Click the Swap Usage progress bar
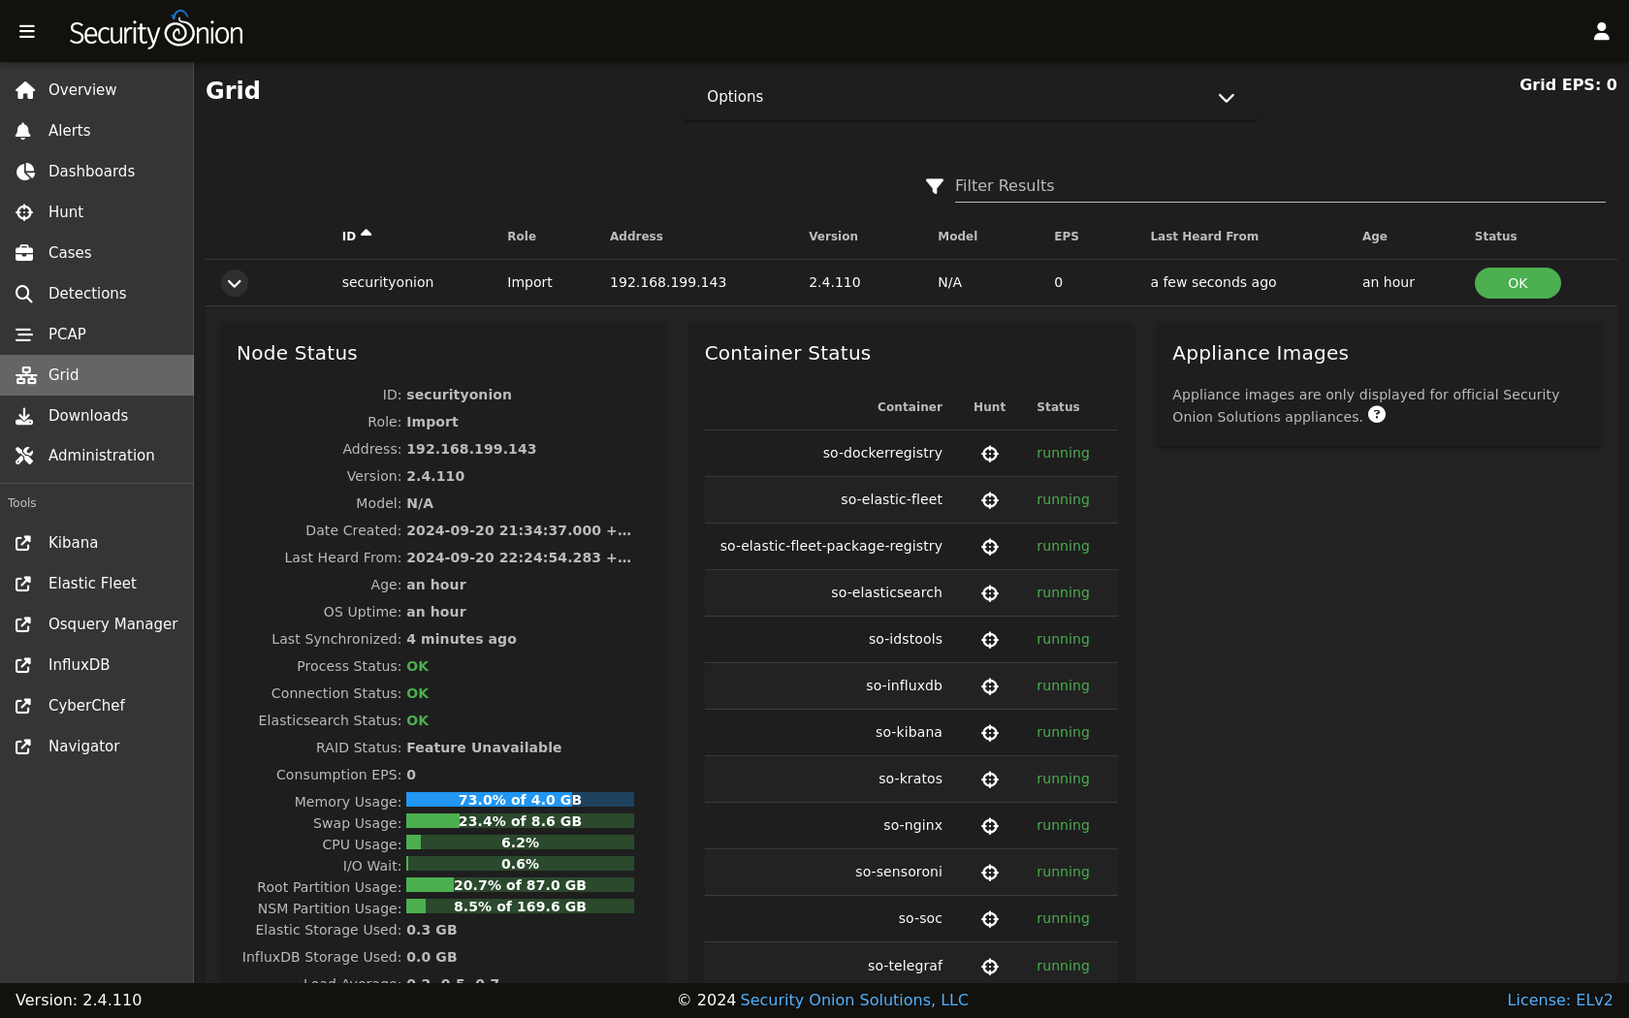 pos(520,821)
